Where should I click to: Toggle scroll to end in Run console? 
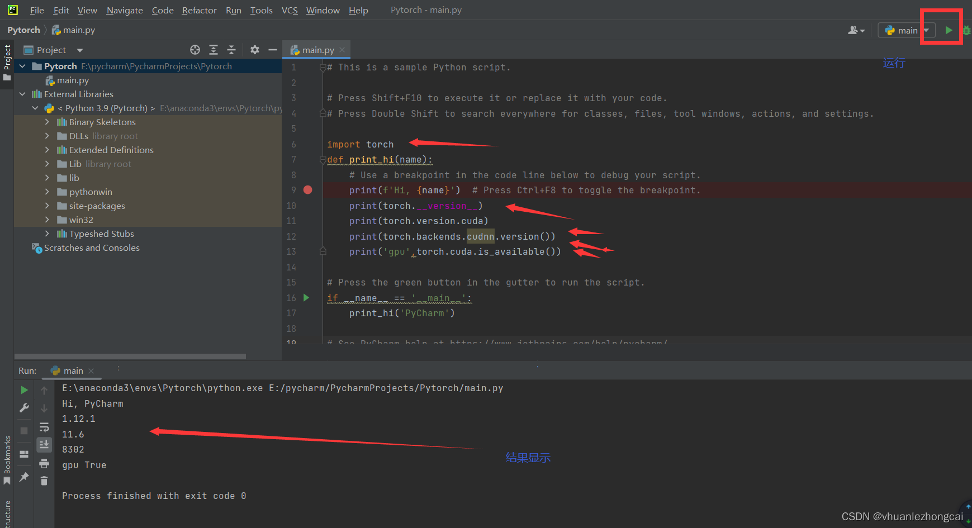click(44, 445)
